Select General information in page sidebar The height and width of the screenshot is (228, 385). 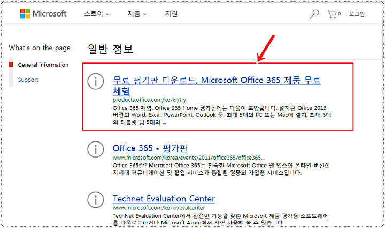tap(43, 65)
